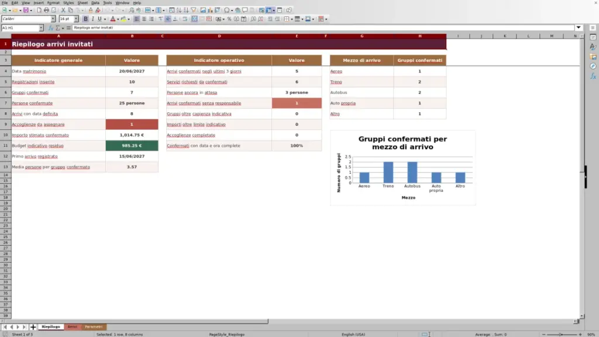The height and width of the screenshot is (337, 599).
Task: Toggle Underline formatting
Action: pos(99,19)
